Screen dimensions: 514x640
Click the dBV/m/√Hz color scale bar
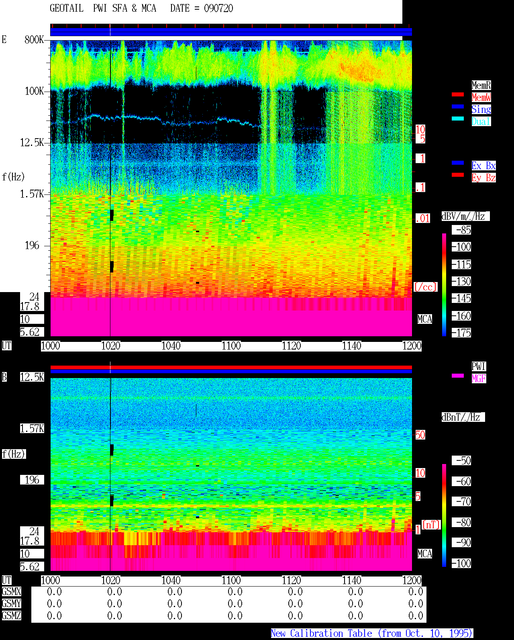(x=444, y=284)
